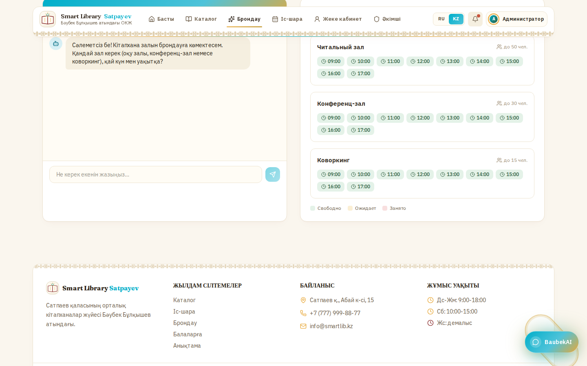587x366 pixels.
Task: Select 12:00 slot for Коворкинг
Action: point(420,174)
